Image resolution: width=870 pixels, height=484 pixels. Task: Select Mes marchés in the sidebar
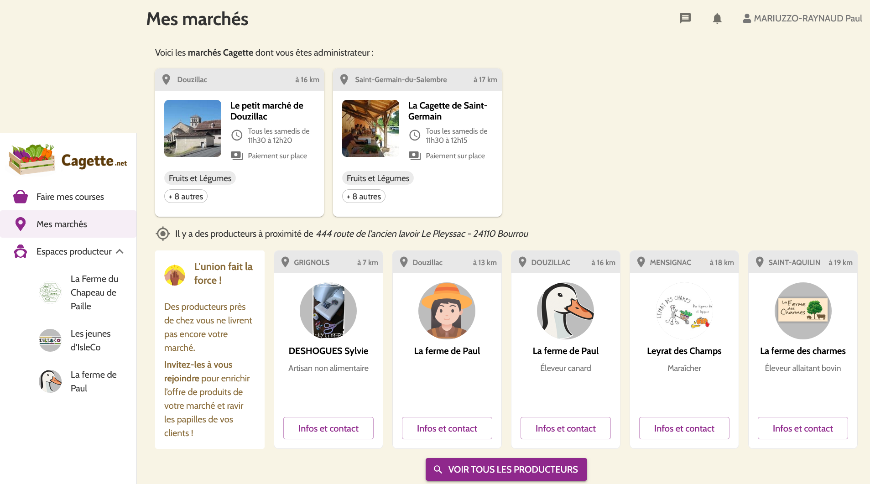point(62,224)
